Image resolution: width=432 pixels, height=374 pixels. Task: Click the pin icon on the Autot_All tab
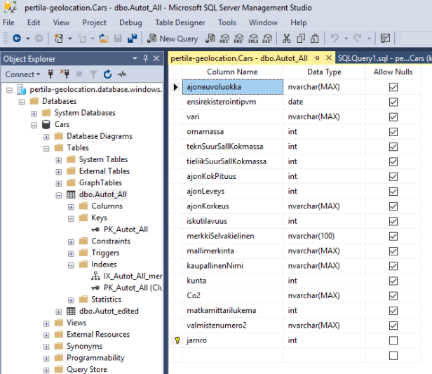coord(317,58)
